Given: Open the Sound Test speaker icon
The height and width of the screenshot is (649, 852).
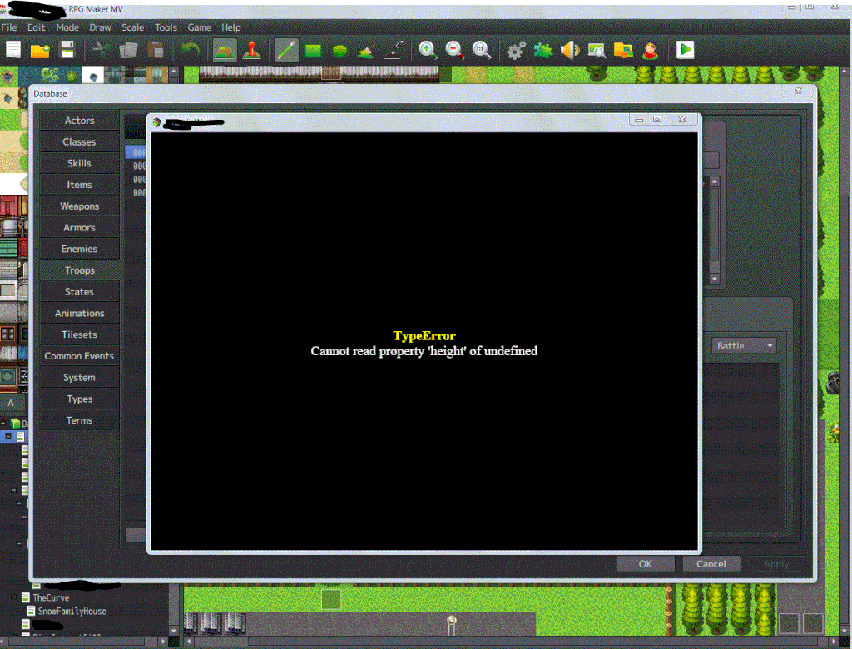Looking at the screenshot, I should pyautogui.click(x=569, y=51).
